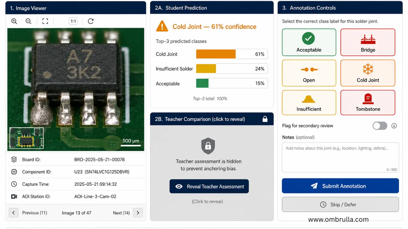This screenshot has height=229, width=408.
Task: Click the lock icon in Teacher Comparison header
Action: pos(265,119)
